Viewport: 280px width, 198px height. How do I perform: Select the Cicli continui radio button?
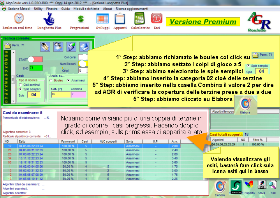[20, 85]
